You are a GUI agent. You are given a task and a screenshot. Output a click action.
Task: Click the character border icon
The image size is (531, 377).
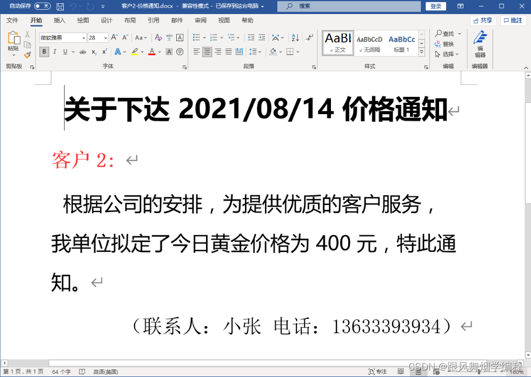180,37
